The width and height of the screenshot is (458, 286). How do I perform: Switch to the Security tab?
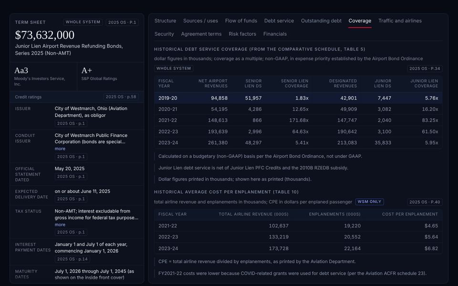(x=164, y=34)
